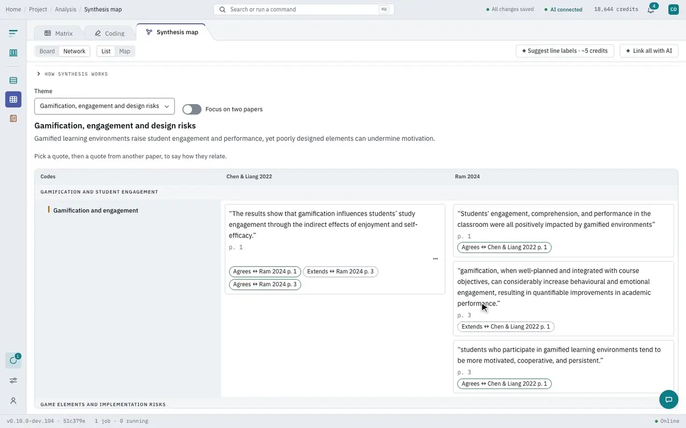Open the analysis grid icon in sidebar

coord(13,100)
